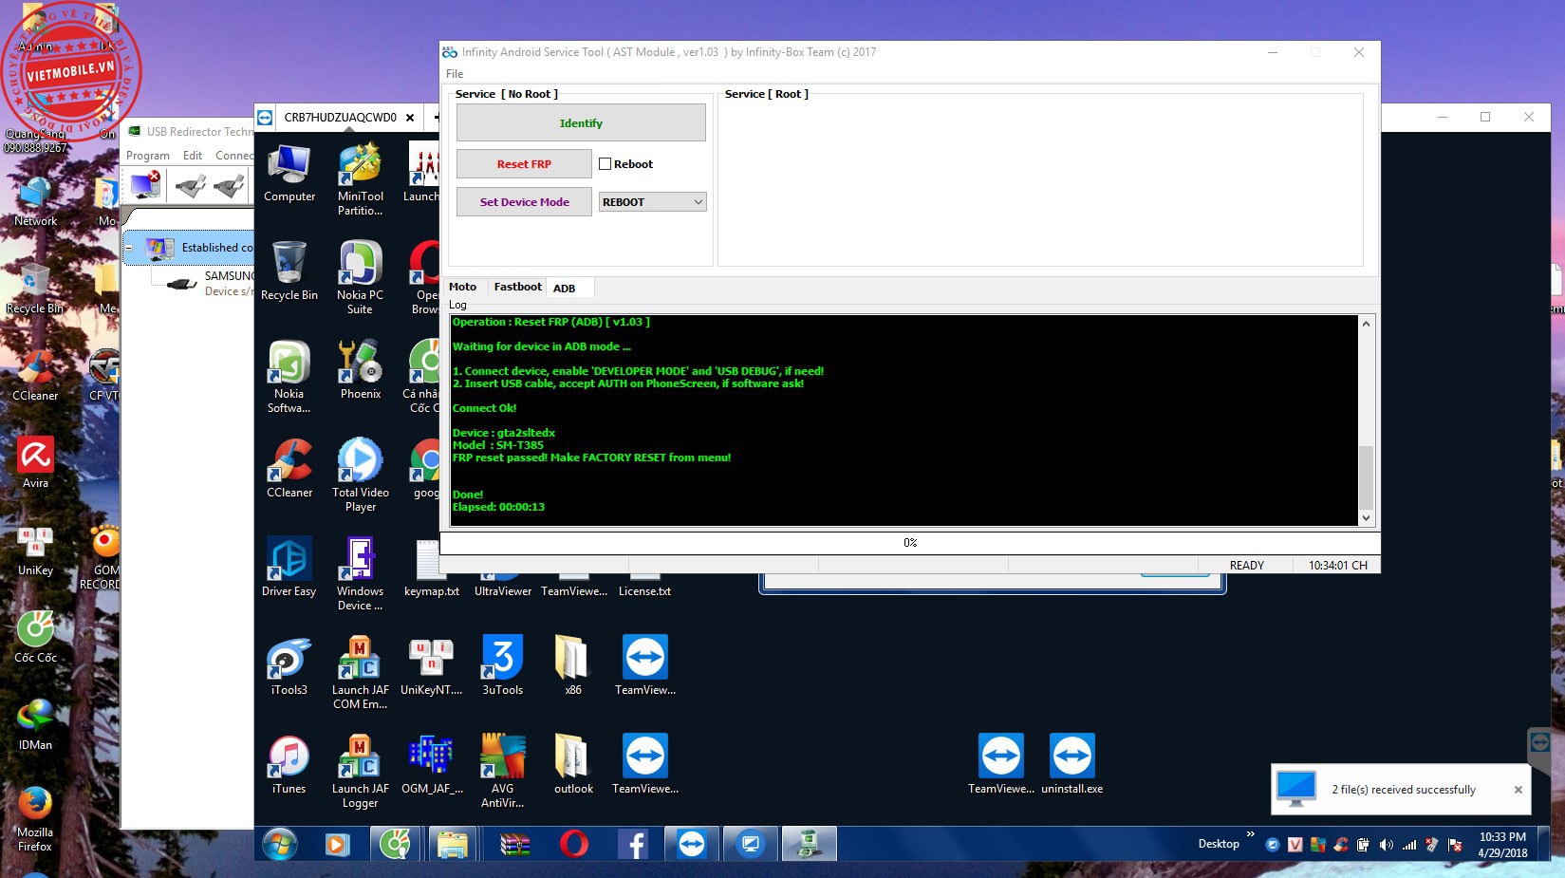
Task: Click File Explorer icon in remote taskbar
Action: [453, 844]
